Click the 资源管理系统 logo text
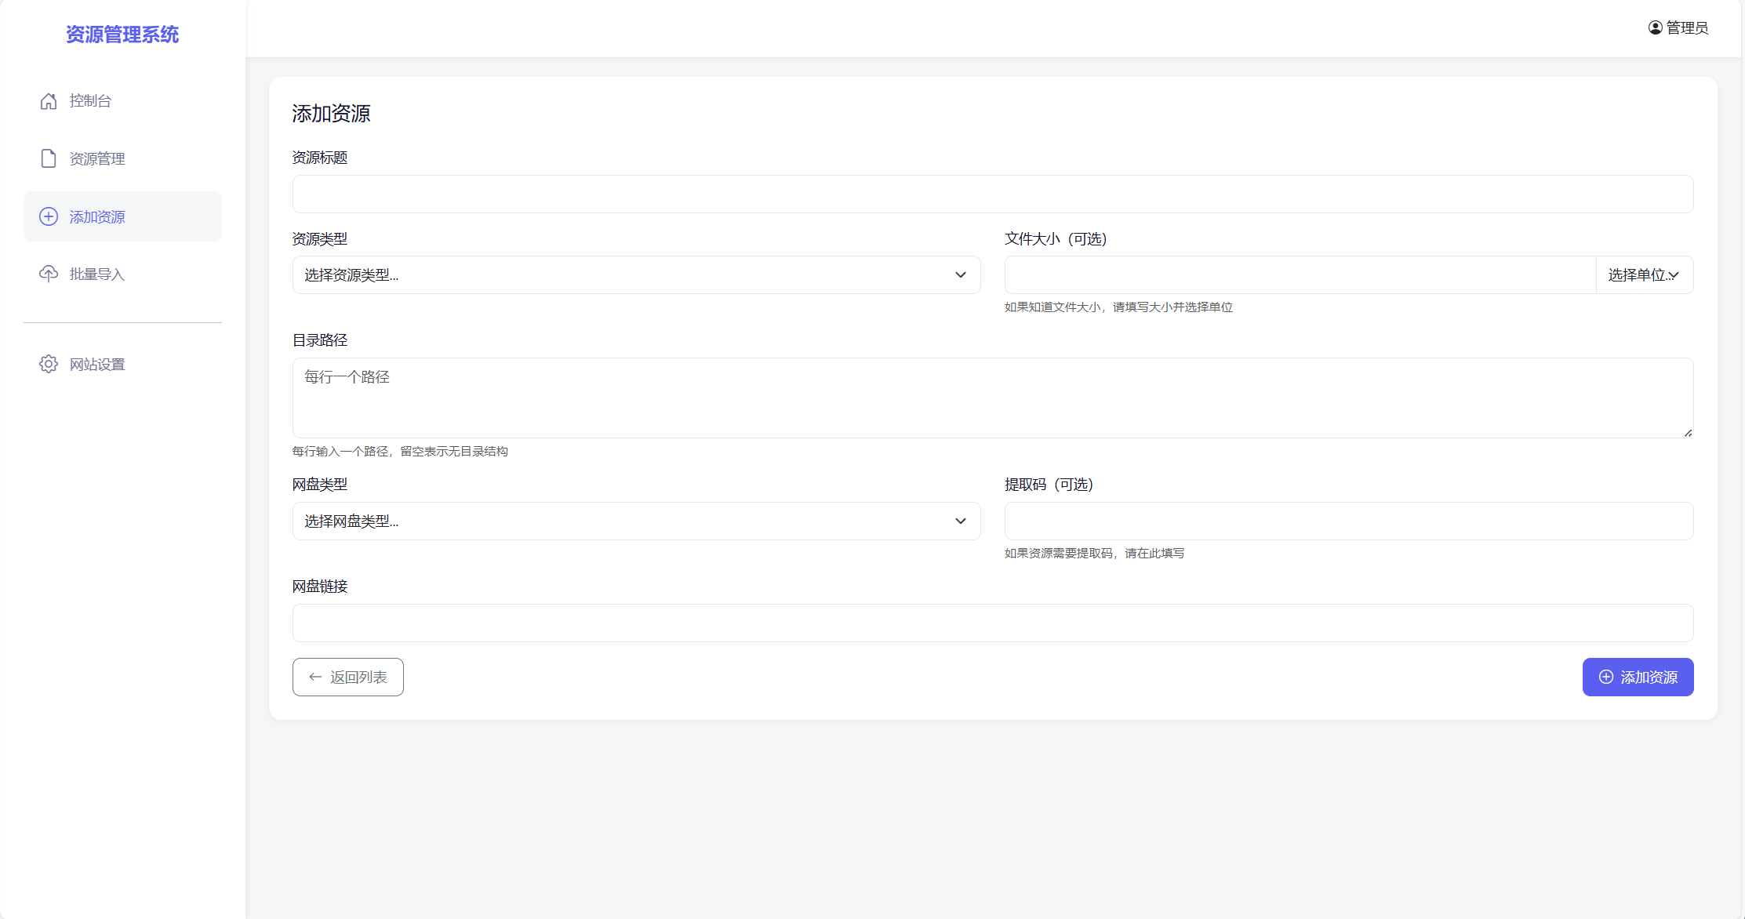Screen dimensions: 1745x919 pos(122,35)
